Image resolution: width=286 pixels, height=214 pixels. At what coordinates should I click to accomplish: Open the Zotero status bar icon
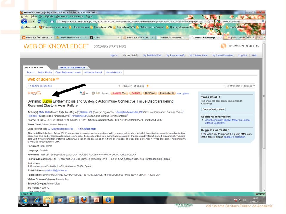click(x=260, y=194)
